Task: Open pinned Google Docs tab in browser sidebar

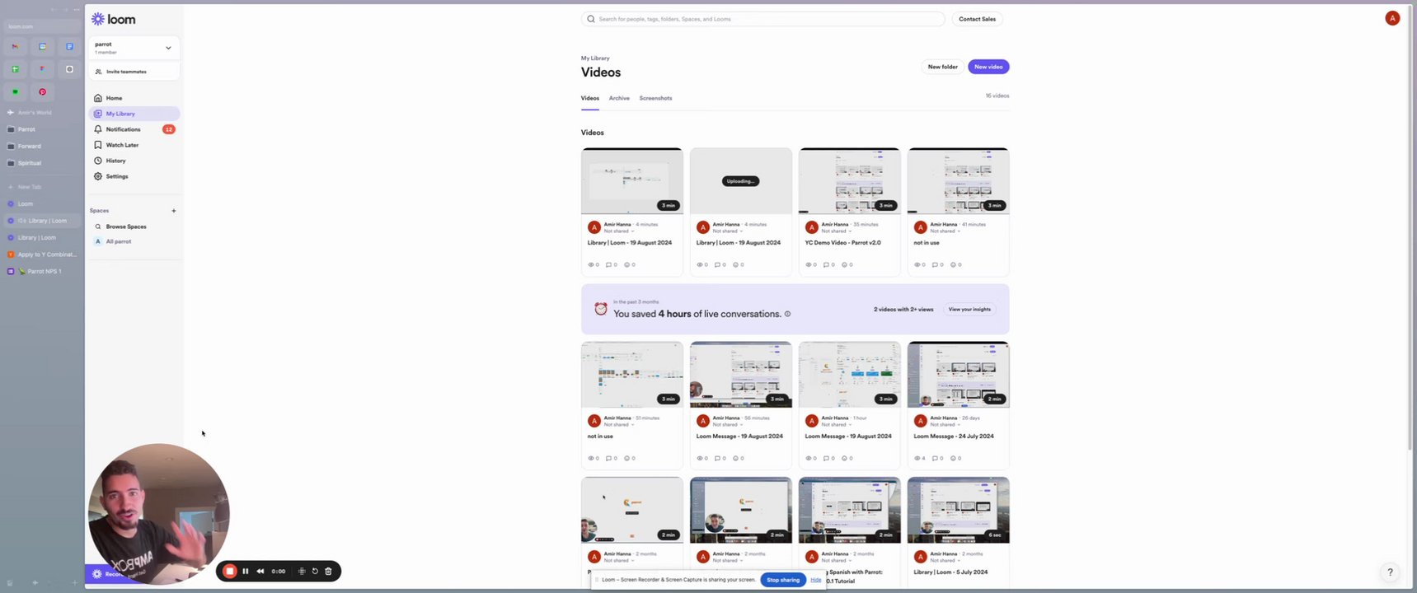Action: (x=69, y=47)
